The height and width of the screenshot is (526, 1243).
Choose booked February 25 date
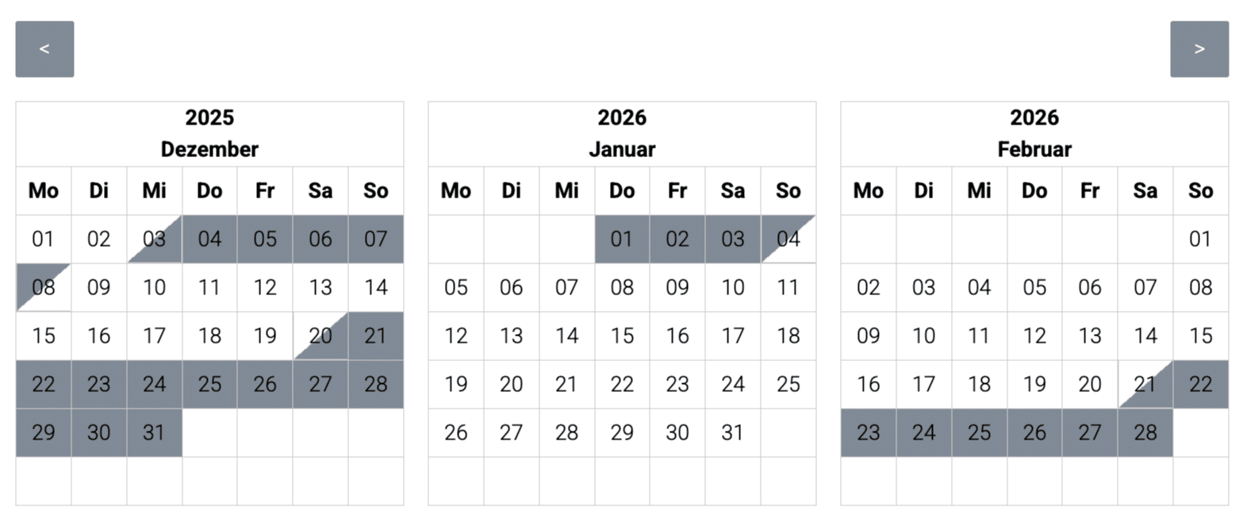[979, 432]
